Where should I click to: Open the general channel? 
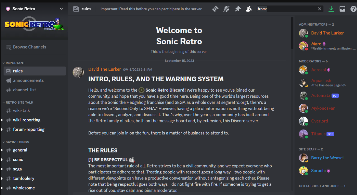click(35, 150)
